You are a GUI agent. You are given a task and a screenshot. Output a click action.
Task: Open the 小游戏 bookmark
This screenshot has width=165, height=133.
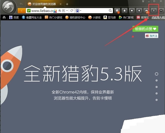pos(94,17)
